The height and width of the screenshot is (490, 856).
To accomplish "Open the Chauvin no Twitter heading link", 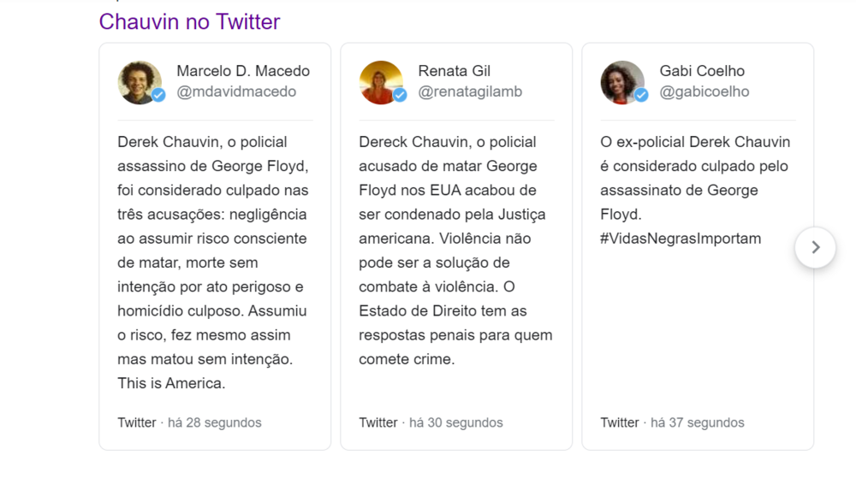I will click(x=189, y=22).
